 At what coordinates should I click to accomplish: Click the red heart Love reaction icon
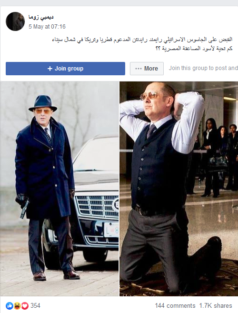(x=25, y=305)
